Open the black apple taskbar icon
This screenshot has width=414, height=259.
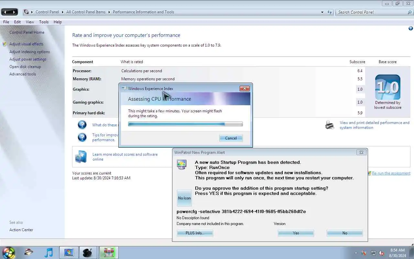point(88,253)
